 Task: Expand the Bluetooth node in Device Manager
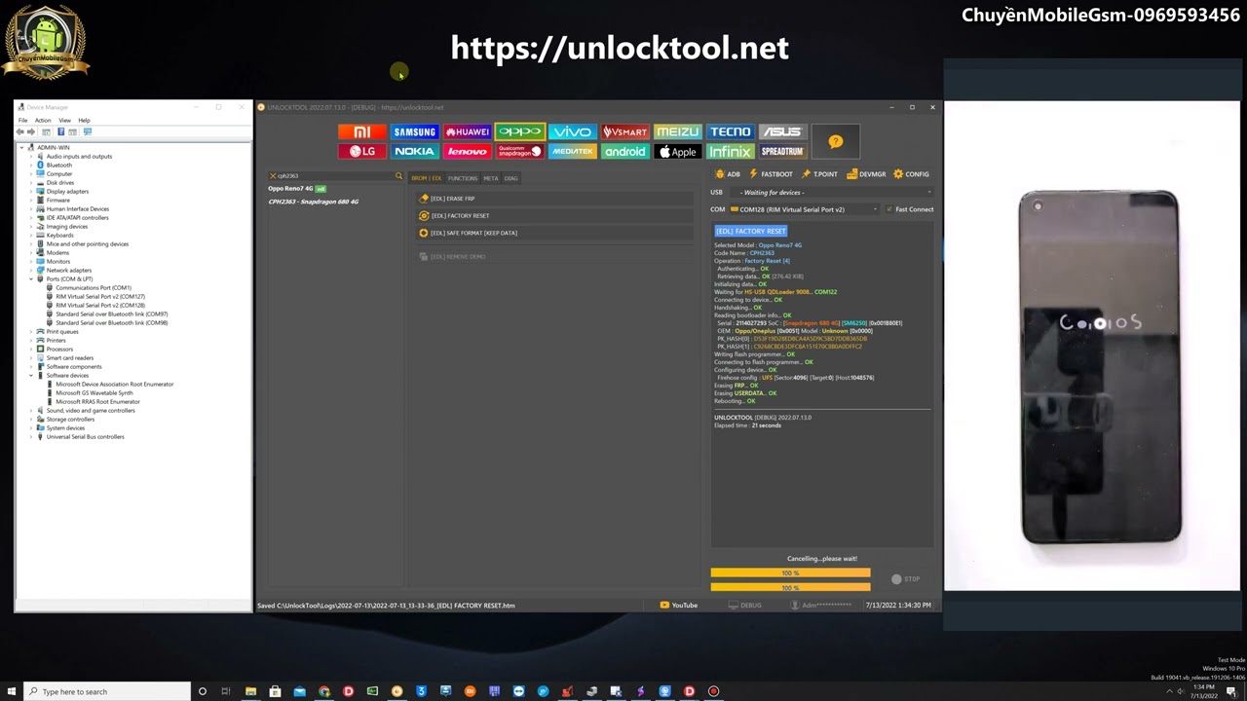click(x=31, y=166)
